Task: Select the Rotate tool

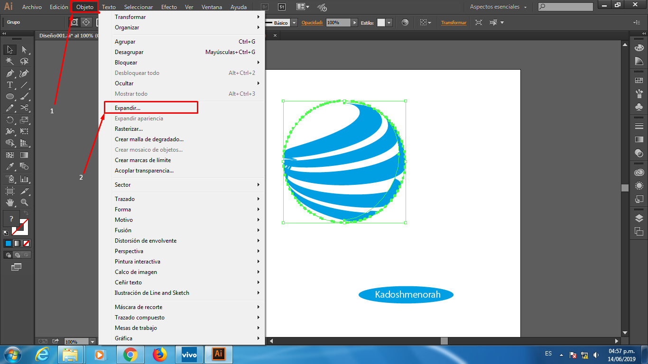Action: coord(10,120)
